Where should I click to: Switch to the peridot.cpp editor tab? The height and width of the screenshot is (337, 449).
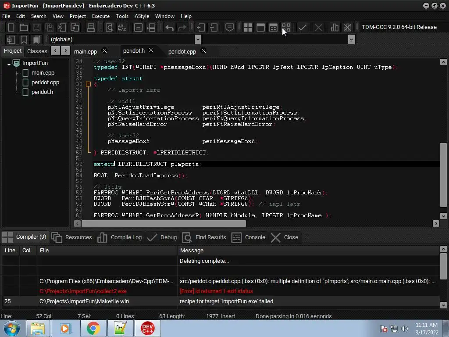point(182,52)
